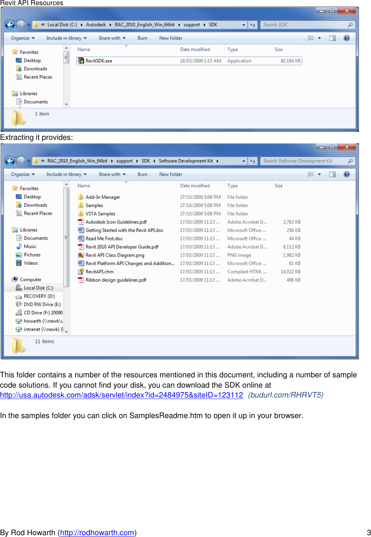Screen dimensions: 371x537
Task: Follow the http://rodhowarth.com link
Action: pos(97,532)
